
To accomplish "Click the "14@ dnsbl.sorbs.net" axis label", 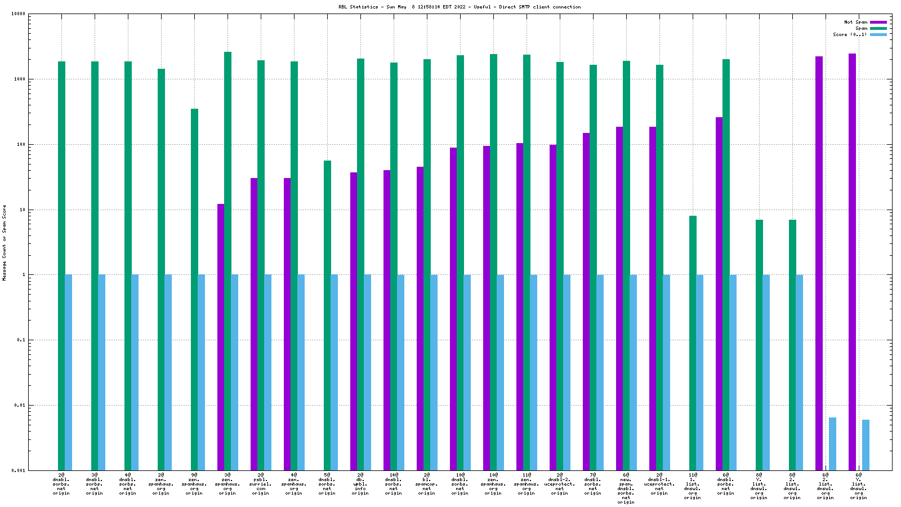I will [x=393, y=484].
